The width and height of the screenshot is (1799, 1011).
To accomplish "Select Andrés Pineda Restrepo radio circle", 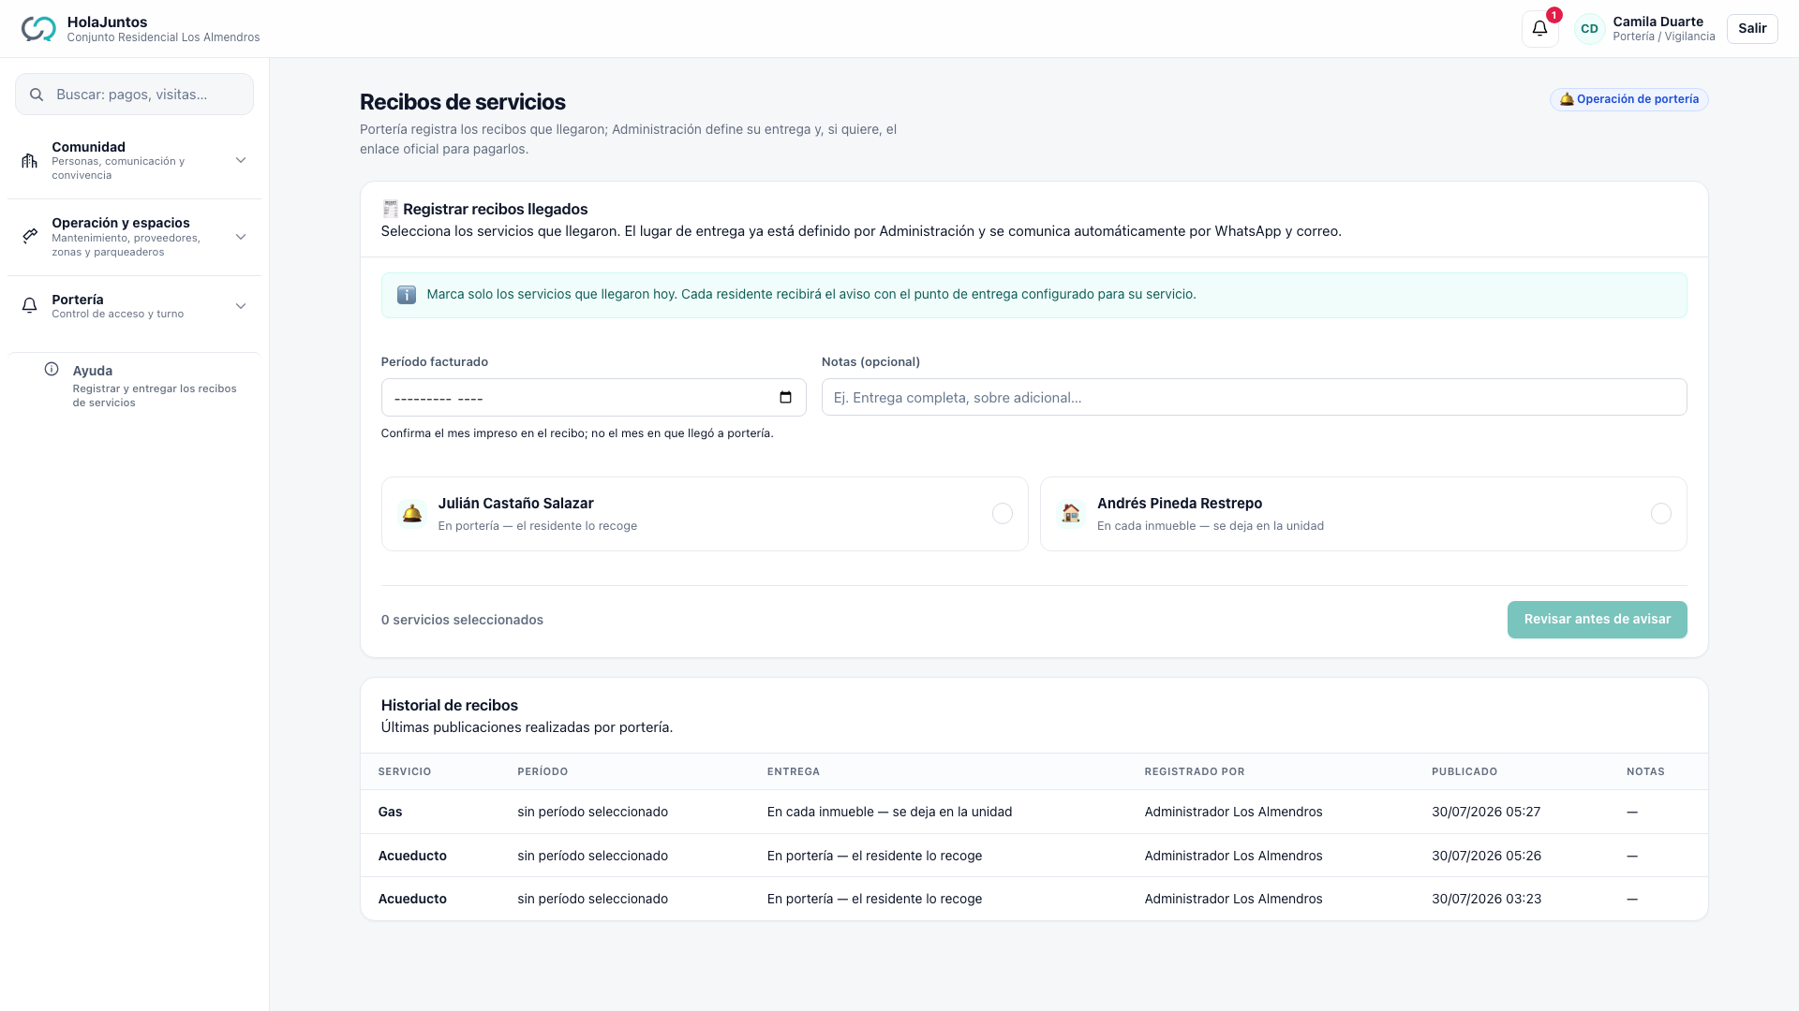I will coord(1660,514).
